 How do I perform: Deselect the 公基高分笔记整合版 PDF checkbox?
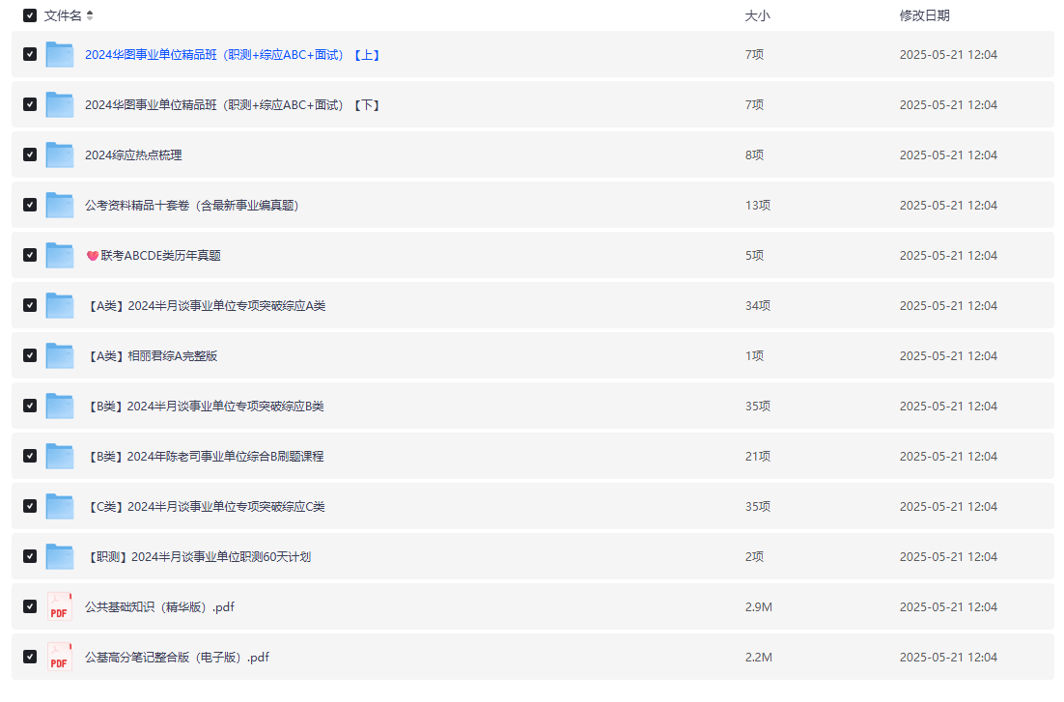(x=30, y=657)
